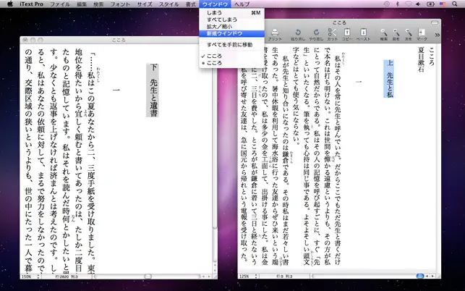Click the Time Machine menu bar icon
This screenshot has width=465, height=291.
(x=387, y=4)
